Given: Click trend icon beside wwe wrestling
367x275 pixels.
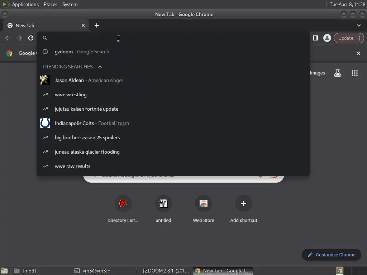Looking at the screenshot, I should click(45, 95).
